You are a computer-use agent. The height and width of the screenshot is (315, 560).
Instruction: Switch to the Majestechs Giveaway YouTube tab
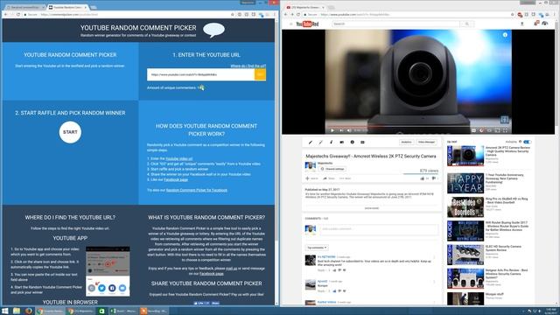point(304,7)
